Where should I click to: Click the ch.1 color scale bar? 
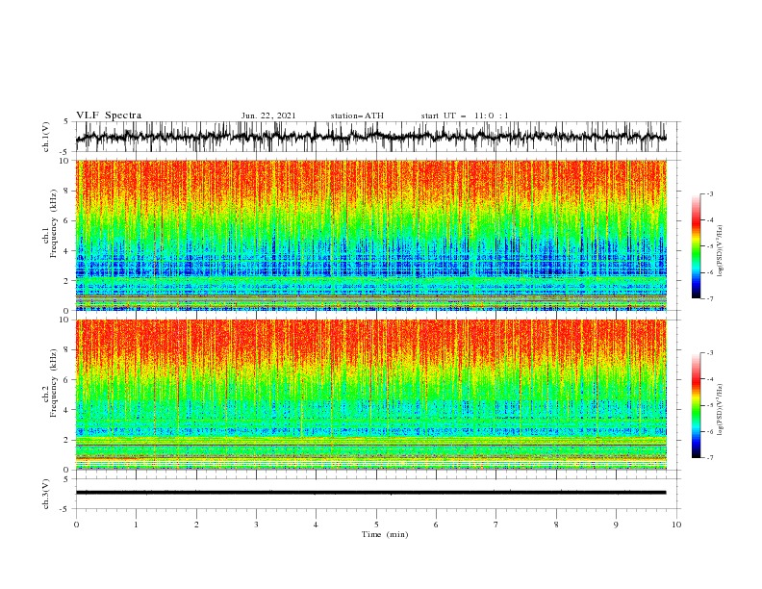coord(696,246)
